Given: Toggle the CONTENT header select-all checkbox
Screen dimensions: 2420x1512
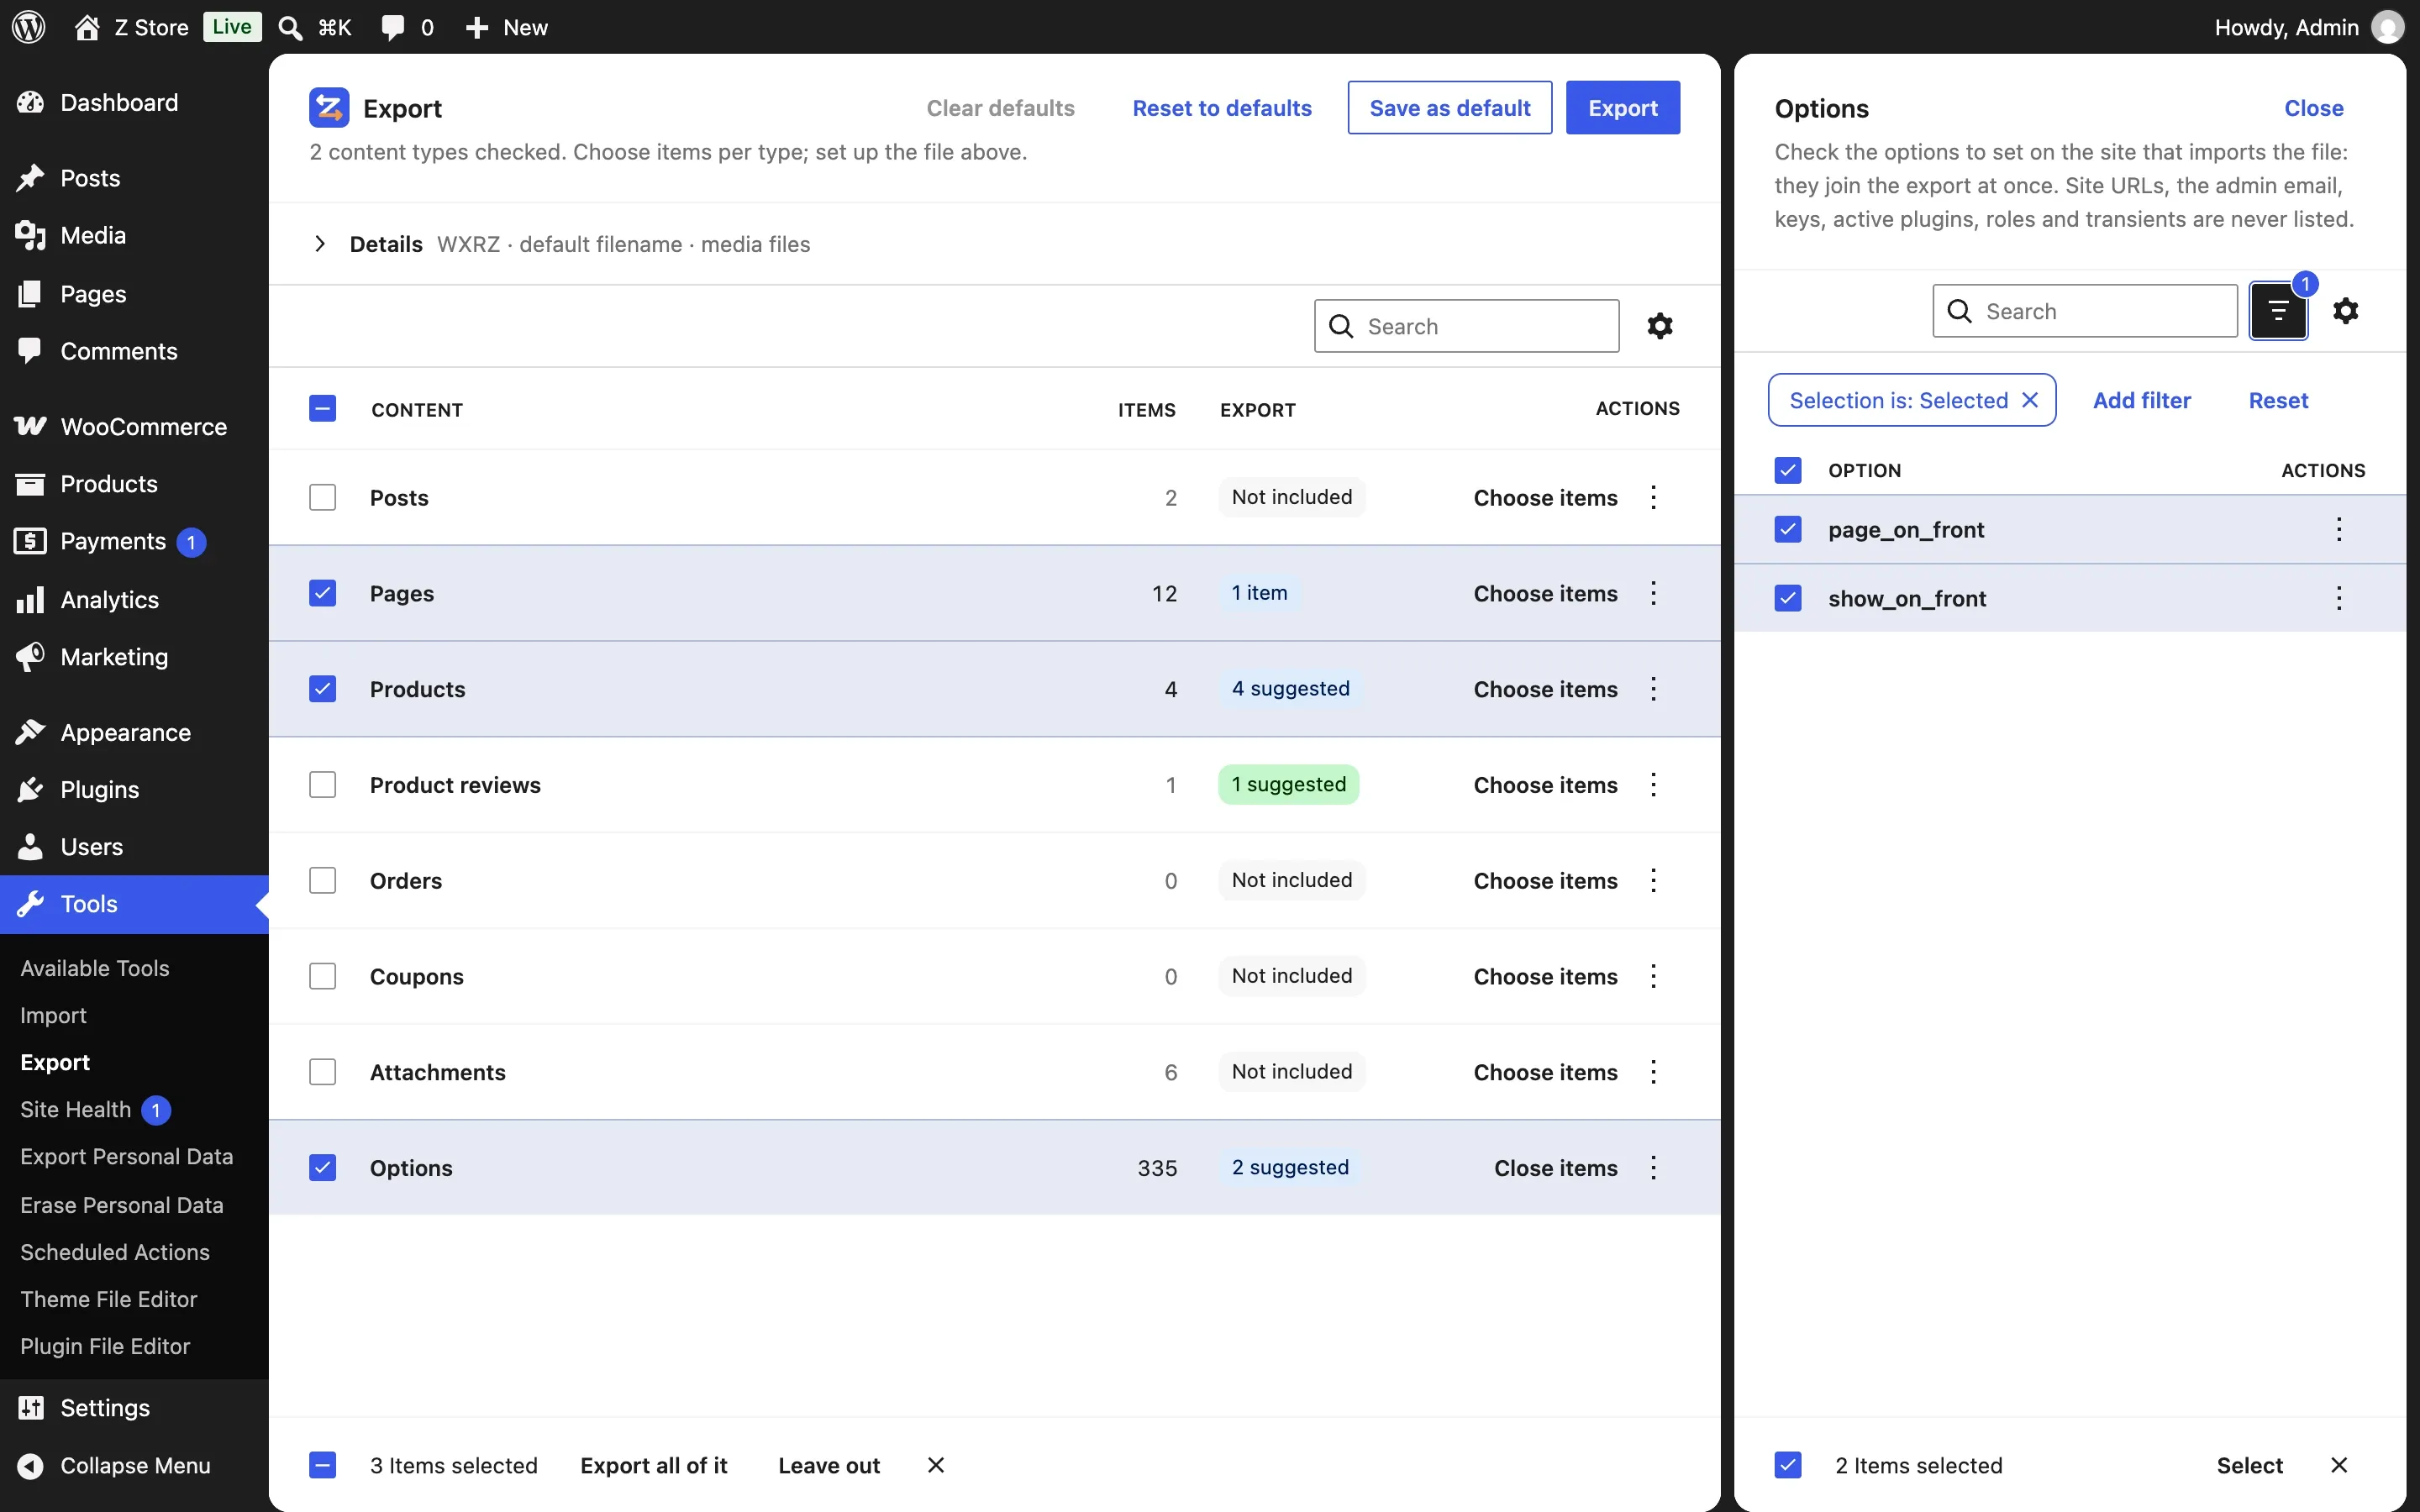Looking at the screenshot, I should pos(322,409).
